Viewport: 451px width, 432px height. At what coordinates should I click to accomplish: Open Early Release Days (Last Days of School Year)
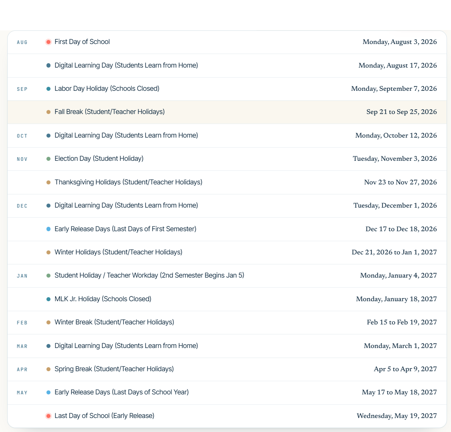pos(122,393)
